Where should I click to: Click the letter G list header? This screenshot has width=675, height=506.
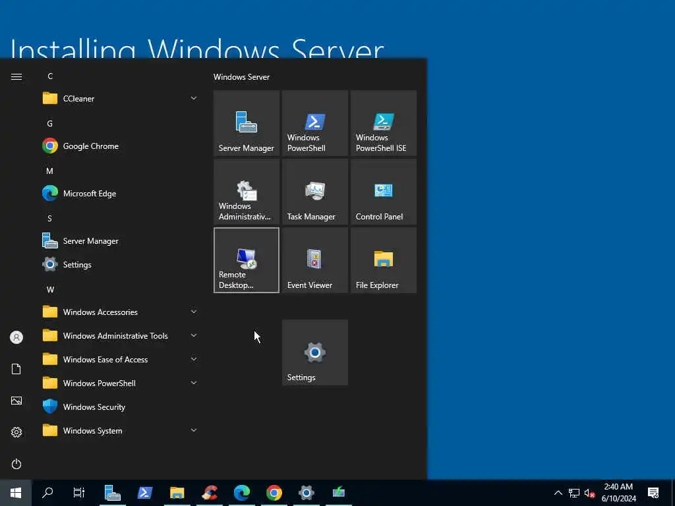pyautogui.click(x=50, y=123)
